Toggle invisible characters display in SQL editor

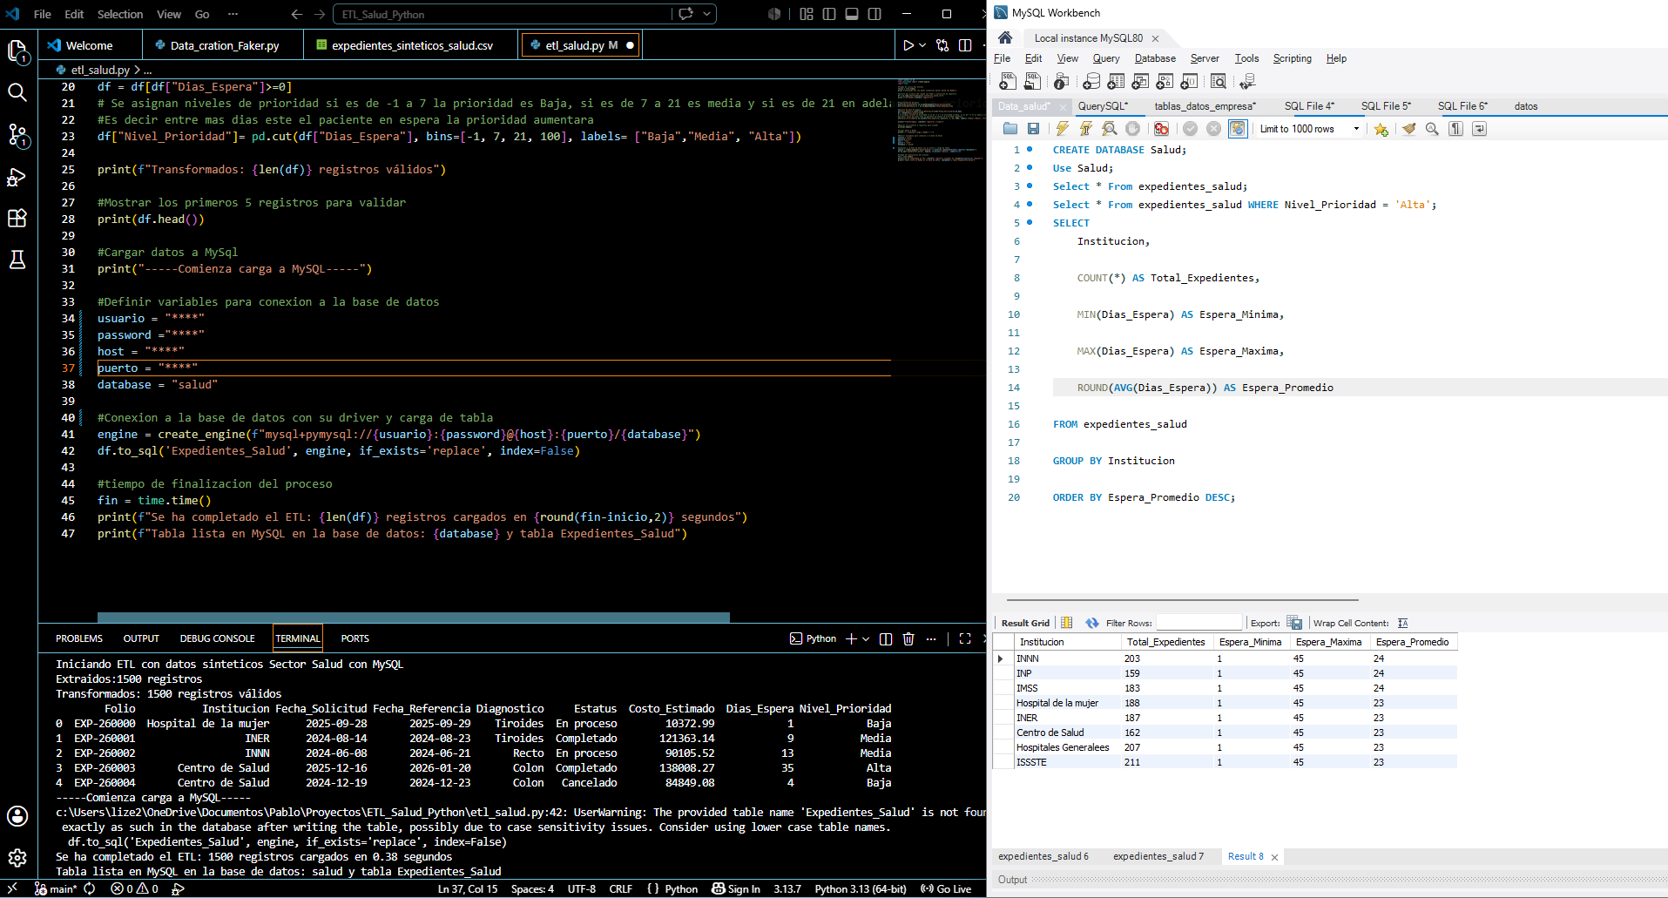(x=1455, y=129)
